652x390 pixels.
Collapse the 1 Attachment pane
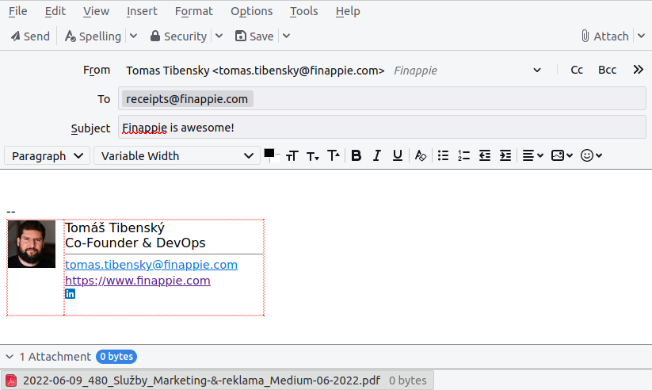click(10, 357)
